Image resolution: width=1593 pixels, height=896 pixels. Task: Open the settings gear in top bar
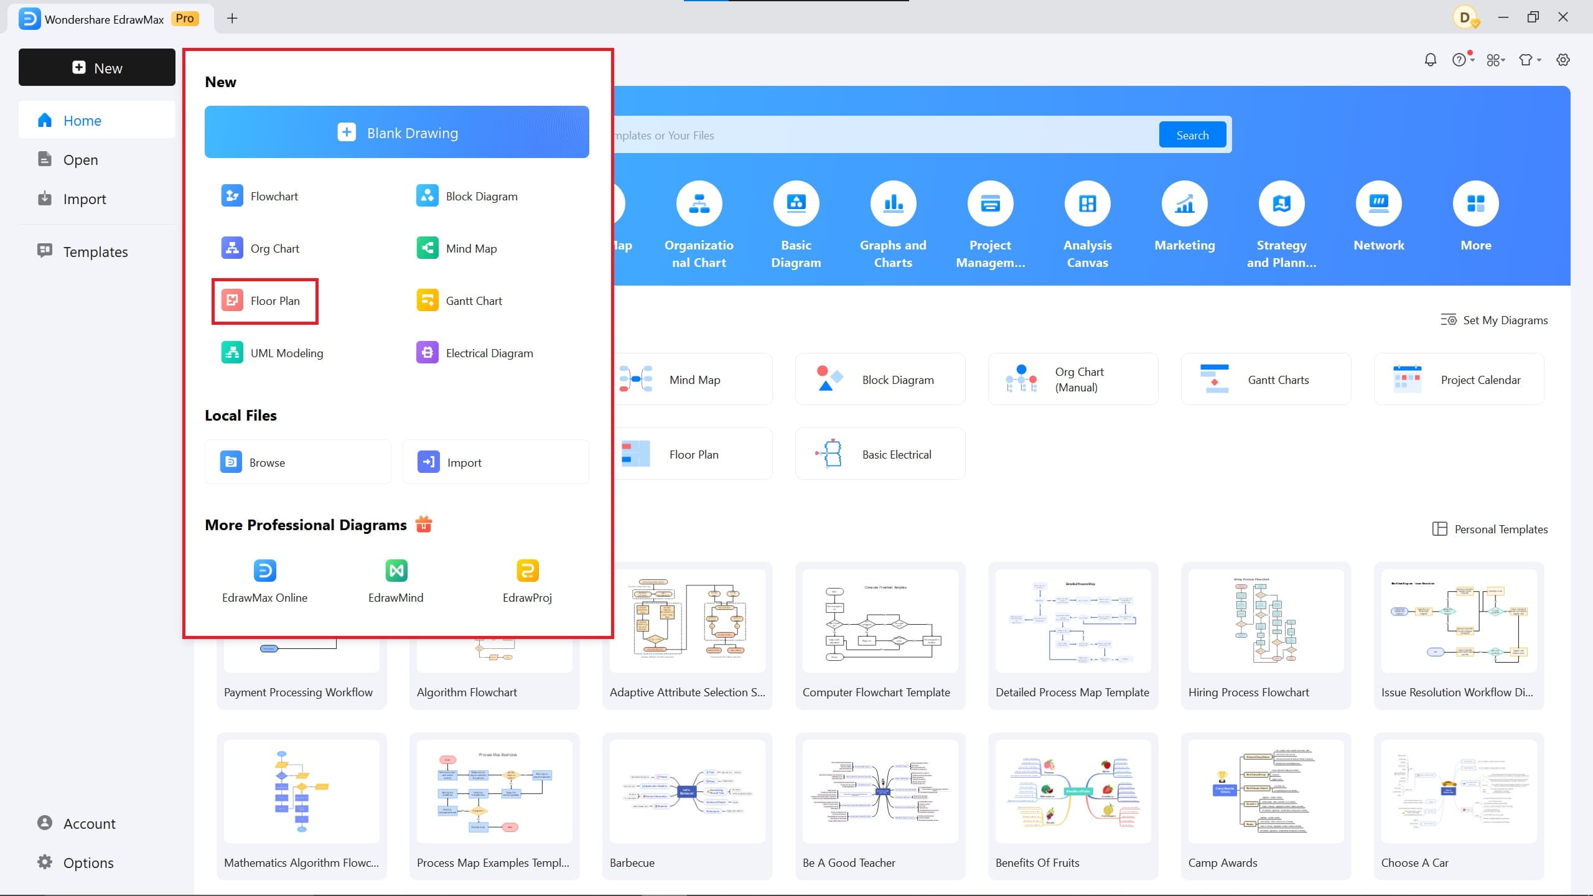[x=1563, y=60]
